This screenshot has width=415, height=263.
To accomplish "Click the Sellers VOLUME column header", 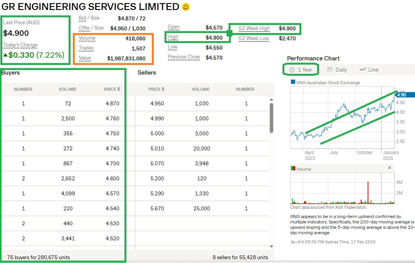I will pos(200,89).
